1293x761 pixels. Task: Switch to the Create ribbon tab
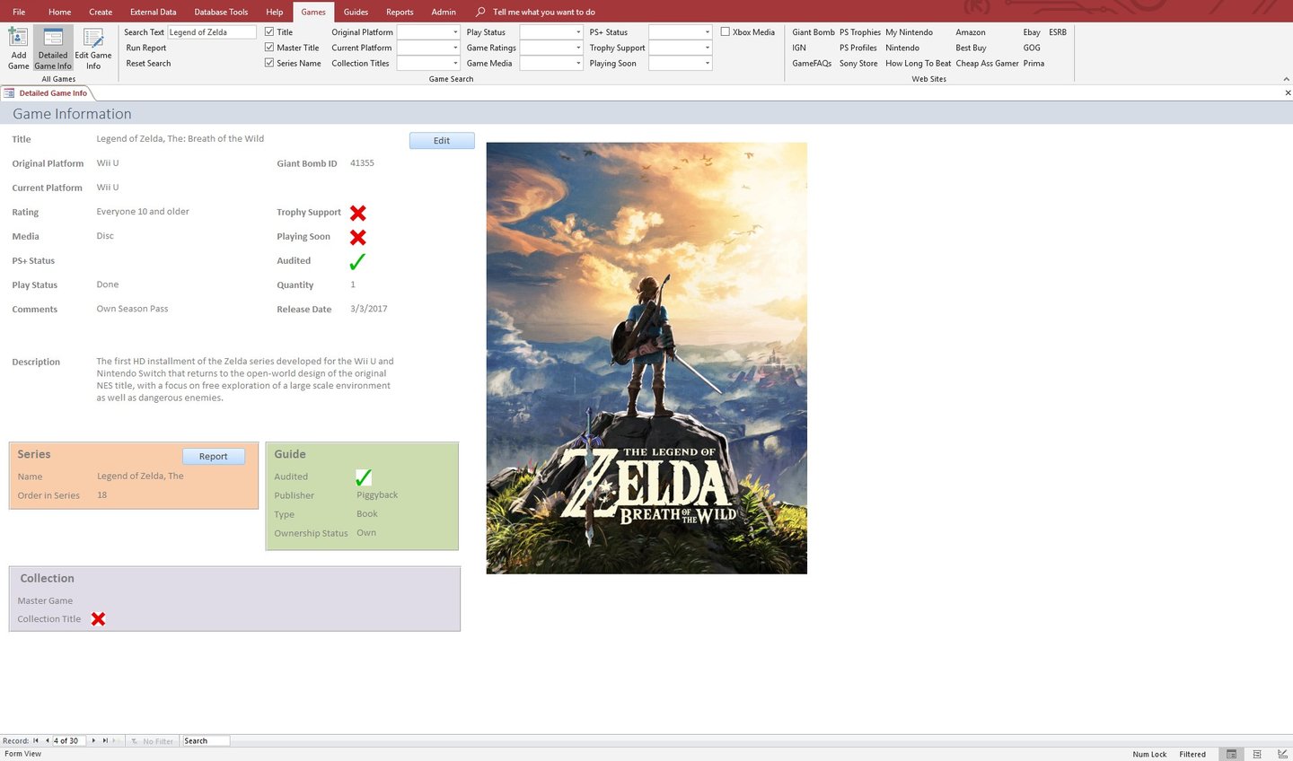coord(101,12)
